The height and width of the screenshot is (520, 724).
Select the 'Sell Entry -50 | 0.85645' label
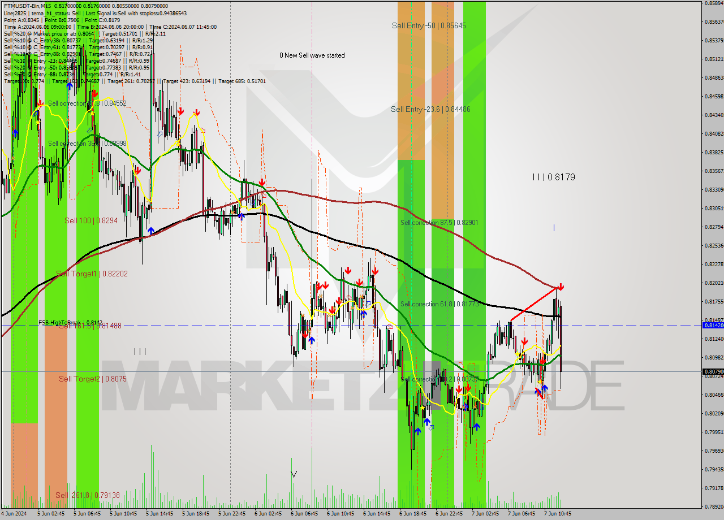429,25
